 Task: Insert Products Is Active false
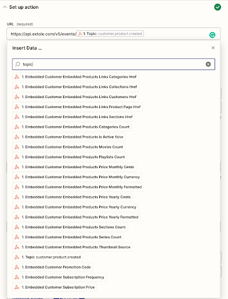(69, 137)
